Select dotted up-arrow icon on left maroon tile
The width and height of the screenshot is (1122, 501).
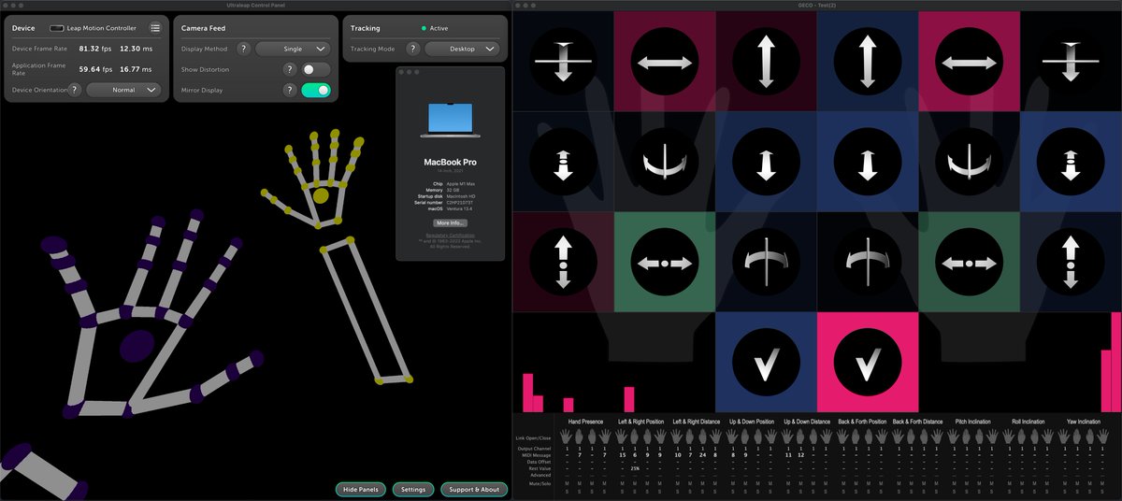click(x=564, y=262)
